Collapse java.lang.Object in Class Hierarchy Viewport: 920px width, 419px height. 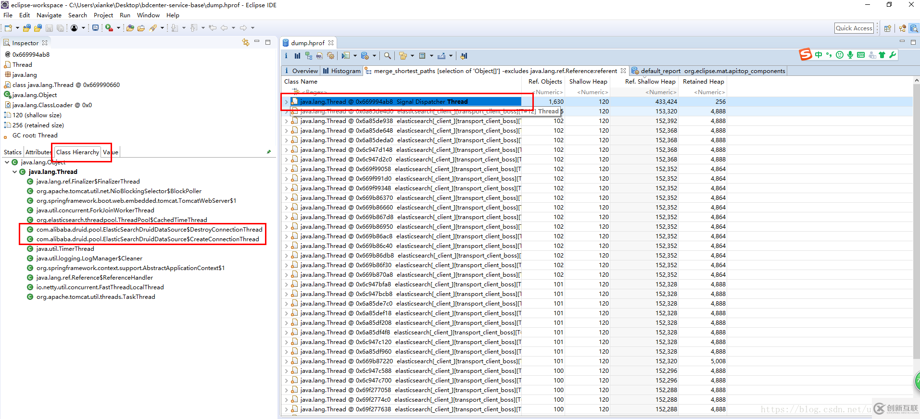[x=7, y=162]
